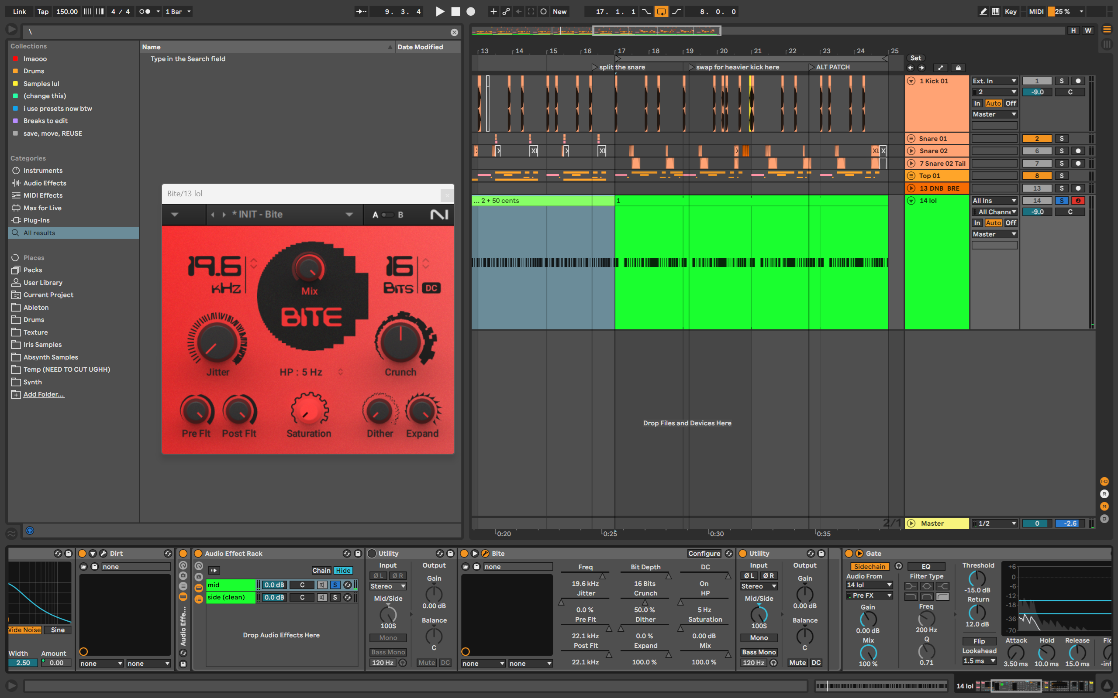The width and height of the screenshot is (1118, 698).
Task: Start playback with the Play button
Action: click(x=440, y=11)
